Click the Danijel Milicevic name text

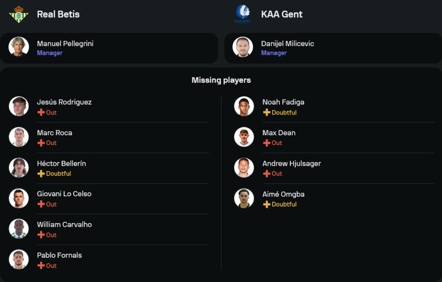tap(287, 43)
